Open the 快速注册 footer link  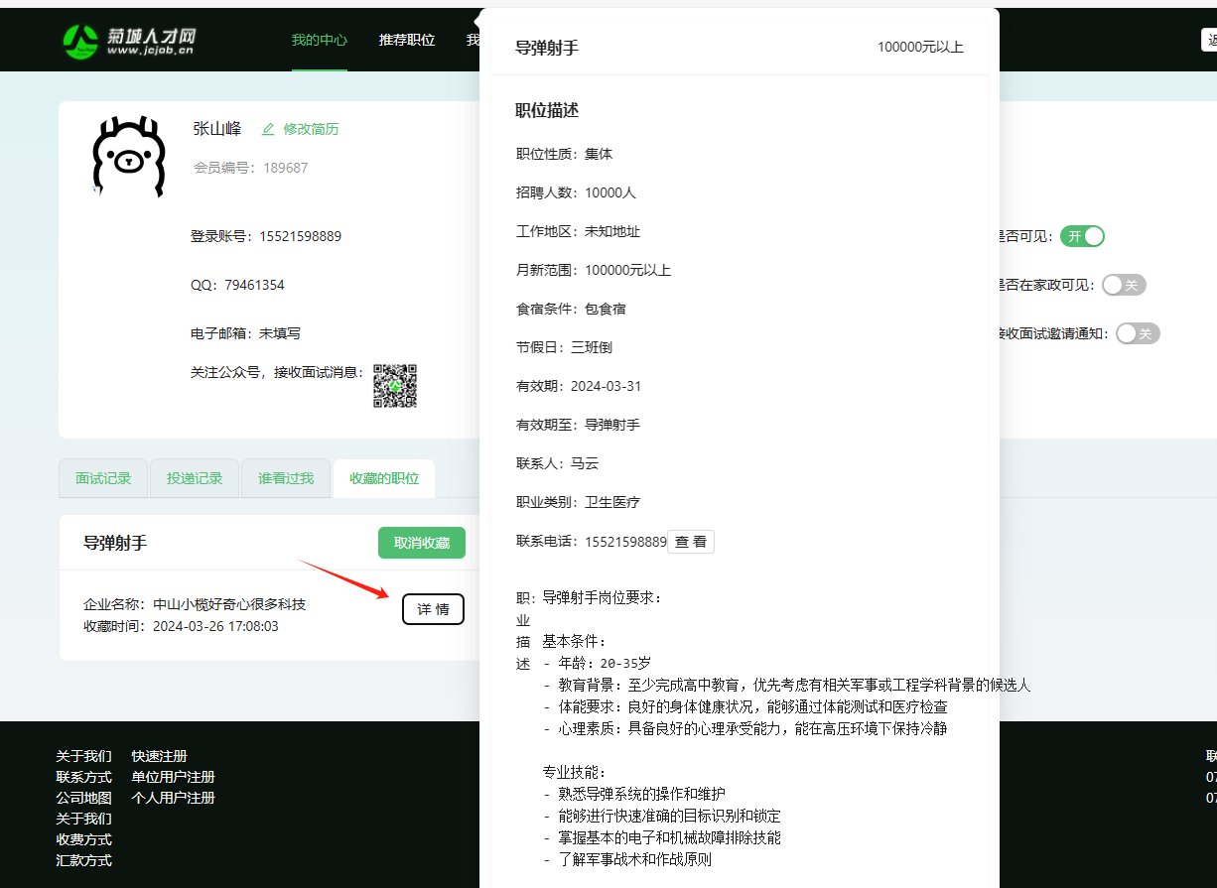tap(159, 756)
